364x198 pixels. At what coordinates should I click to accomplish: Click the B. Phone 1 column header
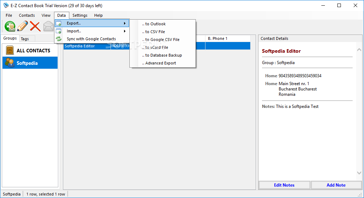[x=228, y=38]
